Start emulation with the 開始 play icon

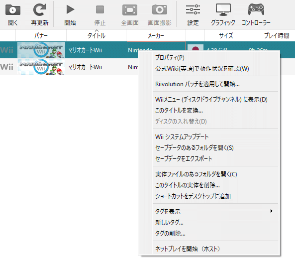pyautogui.click(x=70, y=9)
